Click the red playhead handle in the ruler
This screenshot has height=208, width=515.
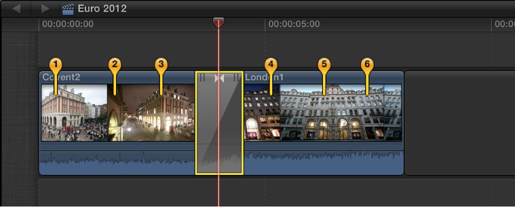pos(218,23)
